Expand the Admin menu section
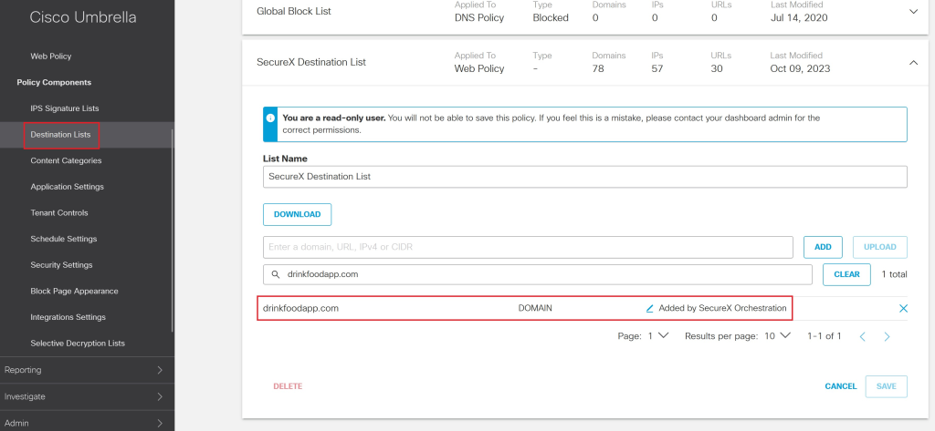 tap(87, 423)
